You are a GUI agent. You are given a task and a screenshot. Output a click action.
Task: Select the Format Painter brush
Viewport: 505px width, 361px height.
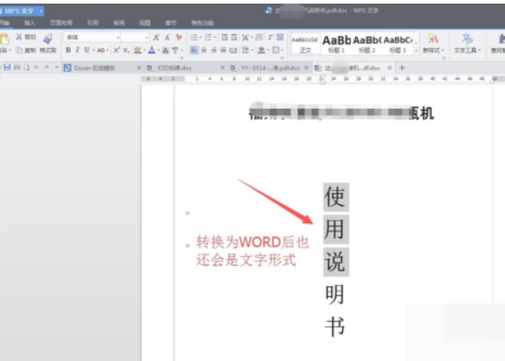(x=48, y=39)
